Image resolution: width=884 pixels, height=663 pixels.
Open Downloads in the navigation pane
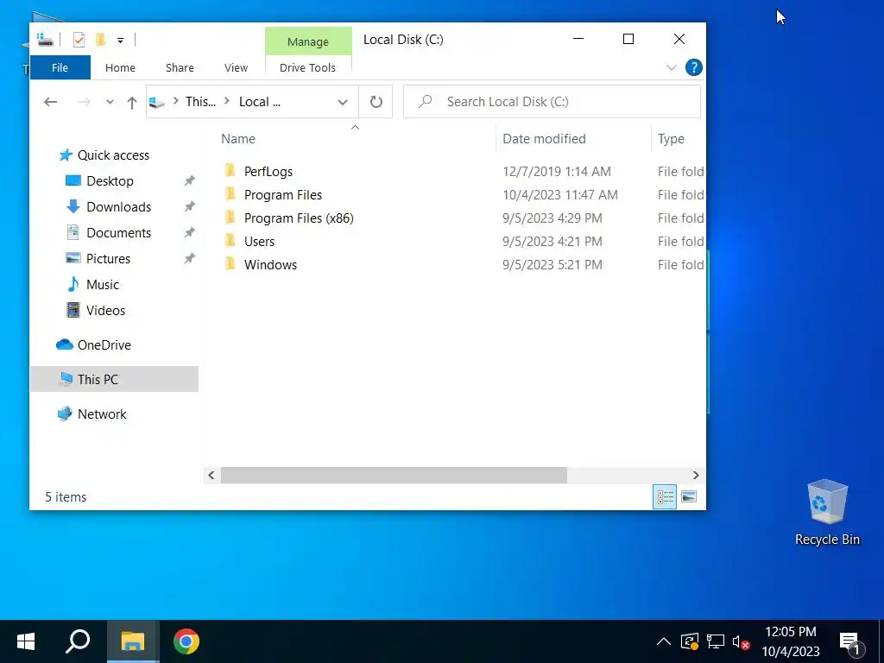click(119, 207)
